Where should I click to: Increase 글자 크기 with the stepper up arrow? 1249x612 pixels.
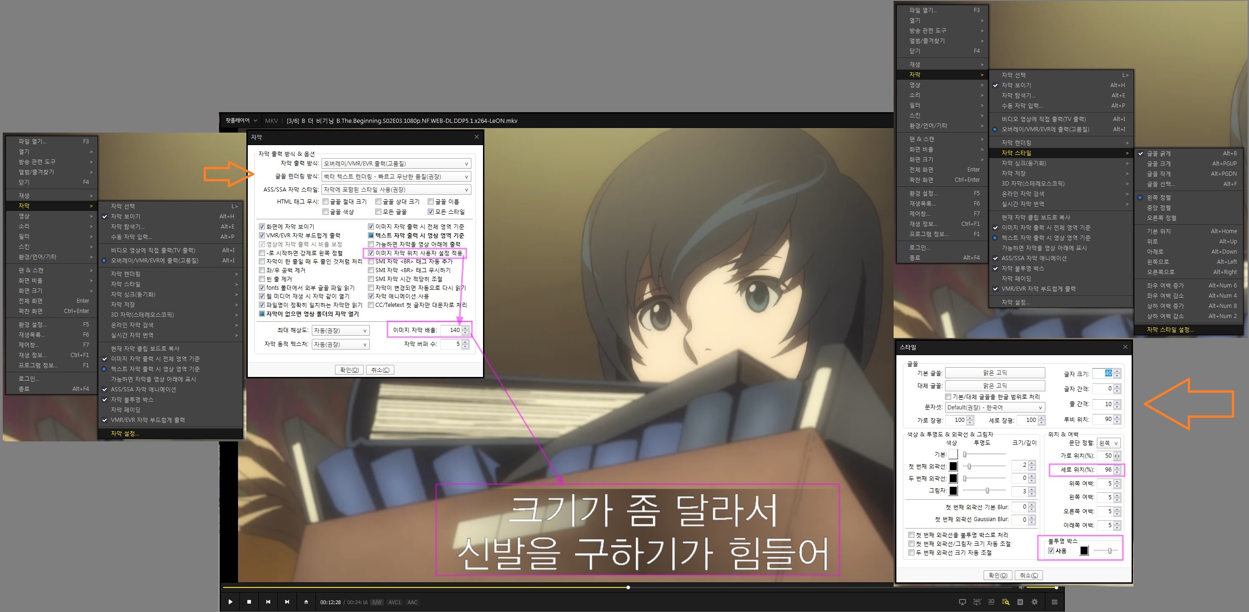click(x=1117, y=371)
